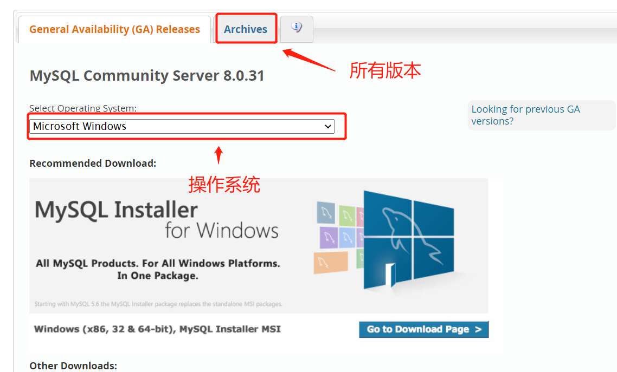The height and width of the screenshot is (372, 617).
Task: Click the 'Other Downloads:' heading
Action: point(73,366)
